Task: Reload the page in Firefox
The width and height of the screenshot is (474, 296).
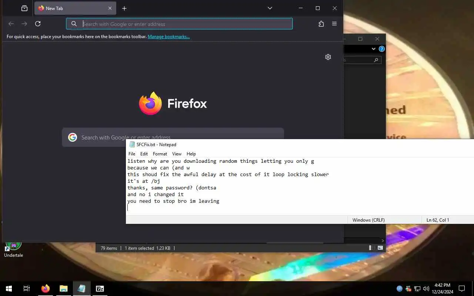Action: coord(38,24)
